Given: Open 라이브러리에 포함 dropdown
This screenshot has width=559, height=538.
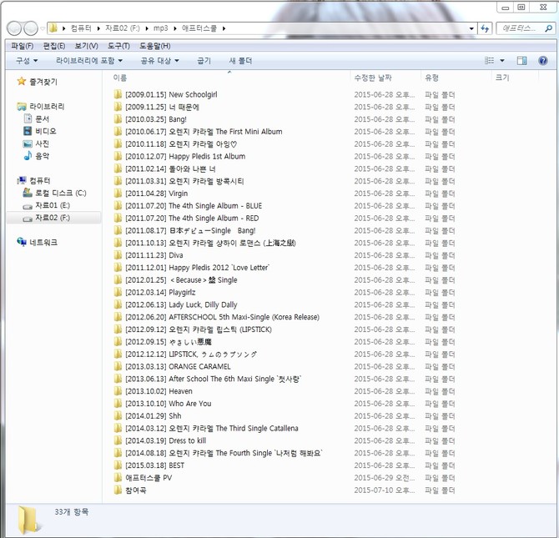Looking at the screenshot, I should (89, 61).
